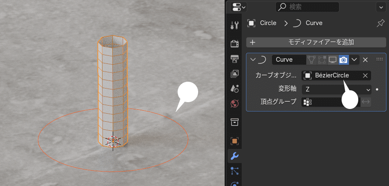
Task: Open the Output properties tab
Action: tap(234, 59)
